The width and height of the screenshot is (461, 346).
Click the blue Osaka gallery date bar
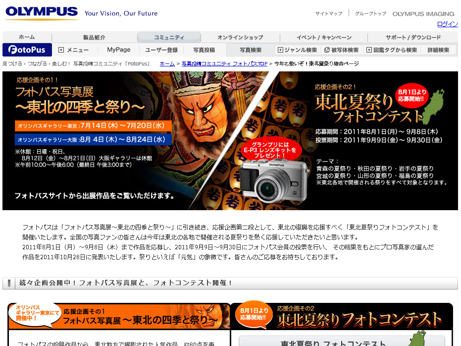pyautogui.click(x=93, y=139)
